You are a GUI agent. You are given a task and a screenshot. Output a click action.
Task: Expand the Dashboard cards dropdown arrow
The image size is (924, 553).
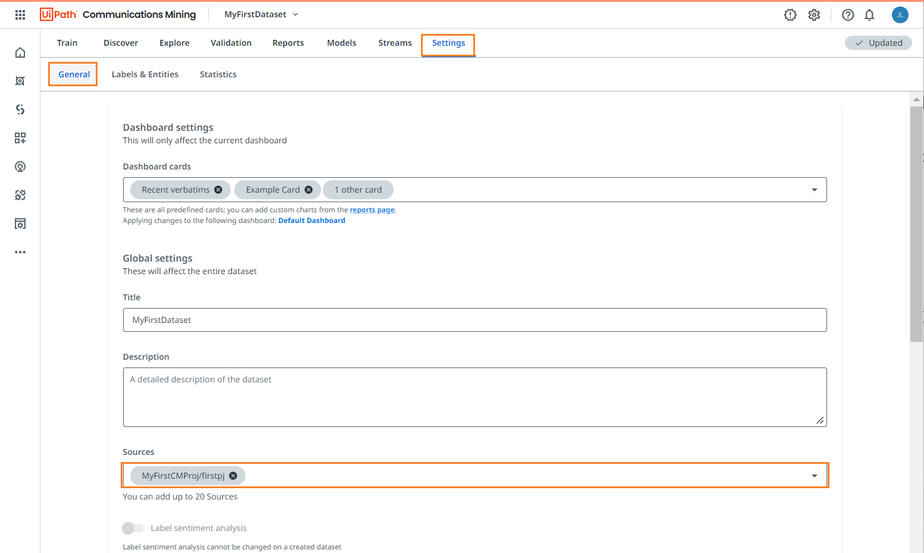[x=815, y=190]
